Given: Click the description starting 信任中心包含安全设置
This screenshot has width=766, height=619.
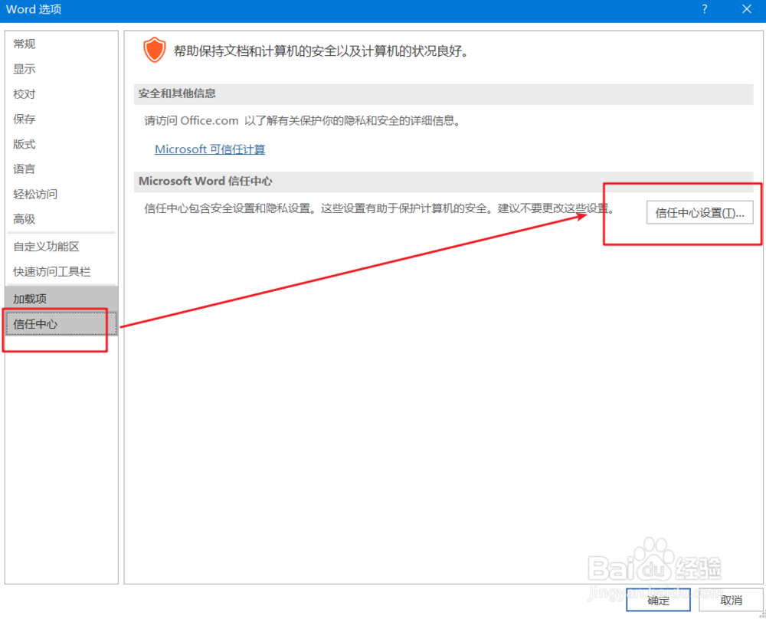Looking at the screenshot, I should click(x=379, y=208).
